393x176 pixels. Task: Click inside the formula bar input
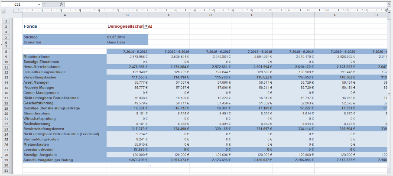226,4
